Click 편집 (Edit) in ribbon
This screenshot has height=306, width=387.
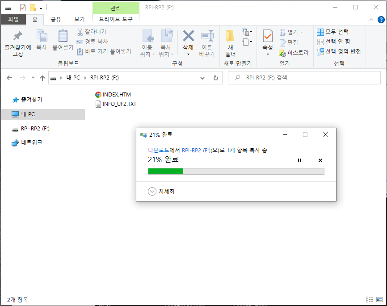coord(289,42)
